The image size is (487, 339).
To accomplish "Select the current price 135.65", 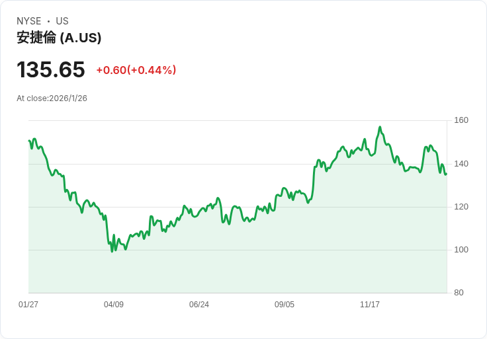I will (51, 69).
